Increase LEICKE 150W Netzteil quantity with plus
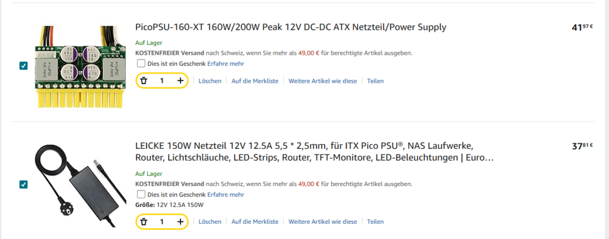This screenshot has width=609, height=239. click(180, 221)
